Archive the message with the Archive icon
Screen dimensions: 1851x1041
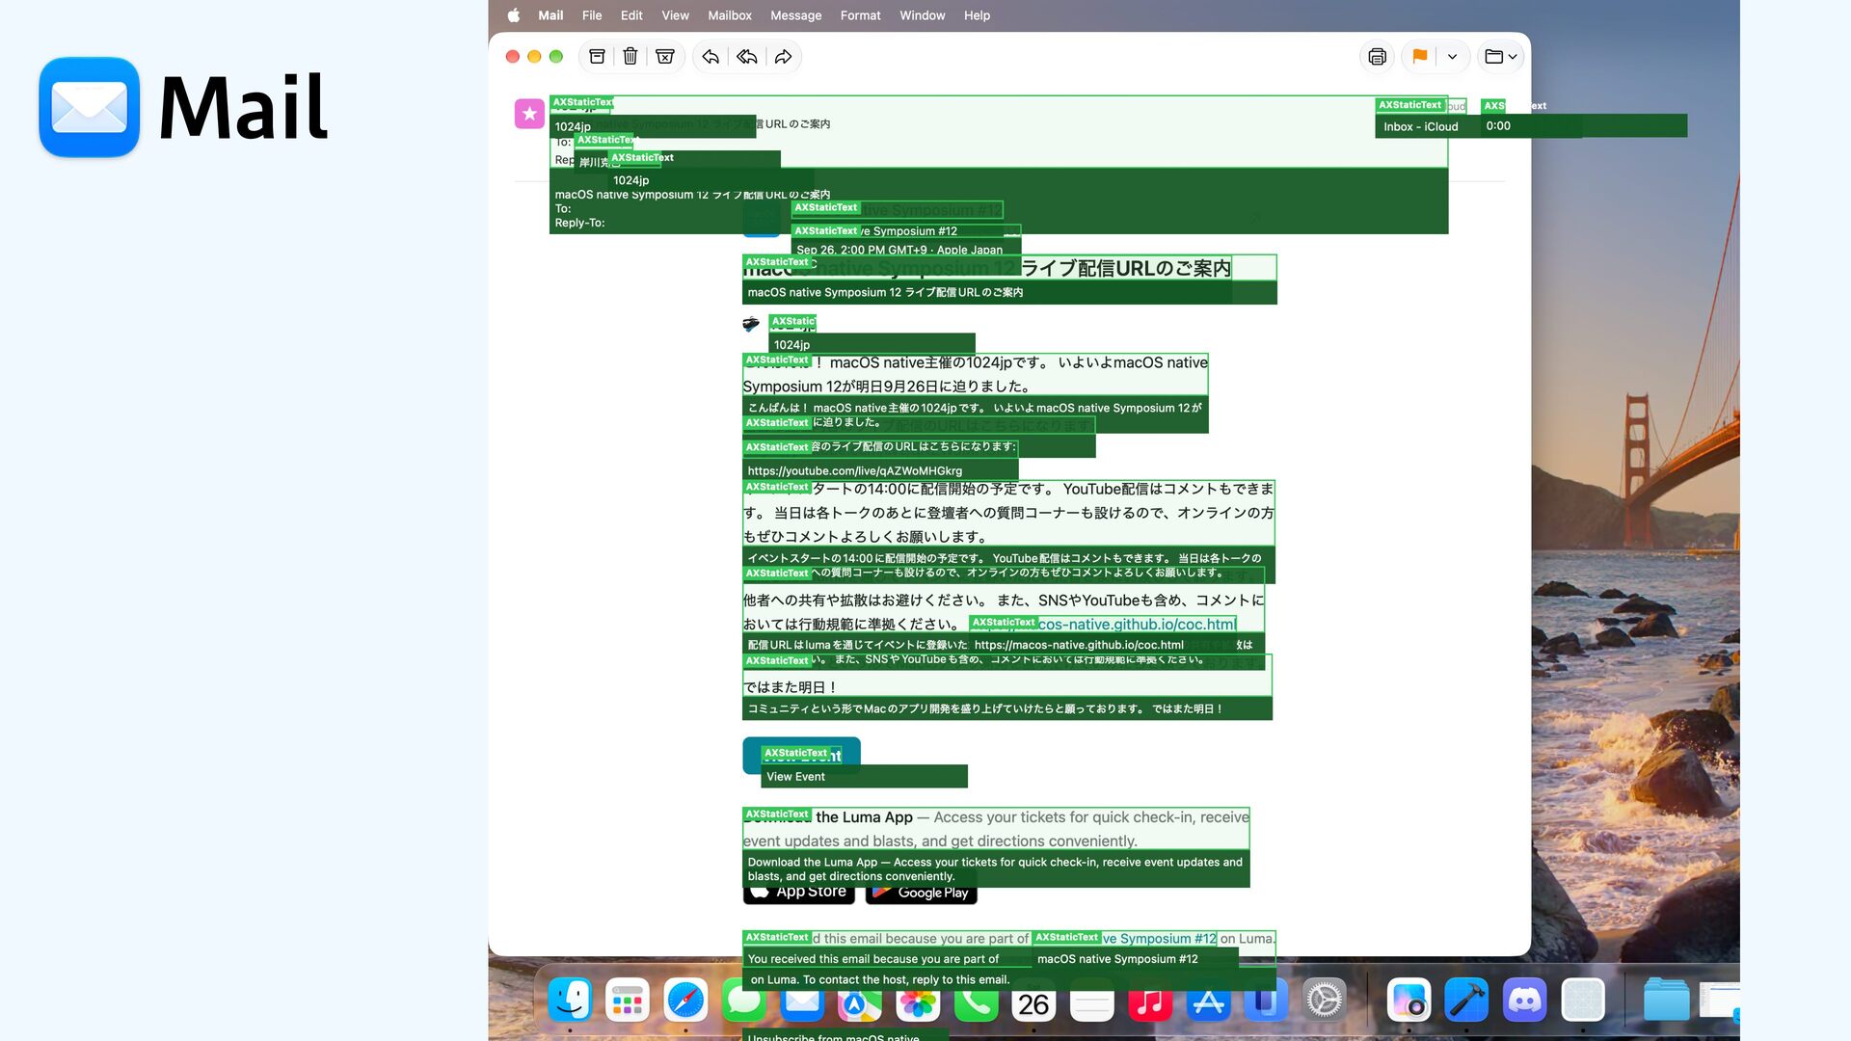[x=598, y=57]
